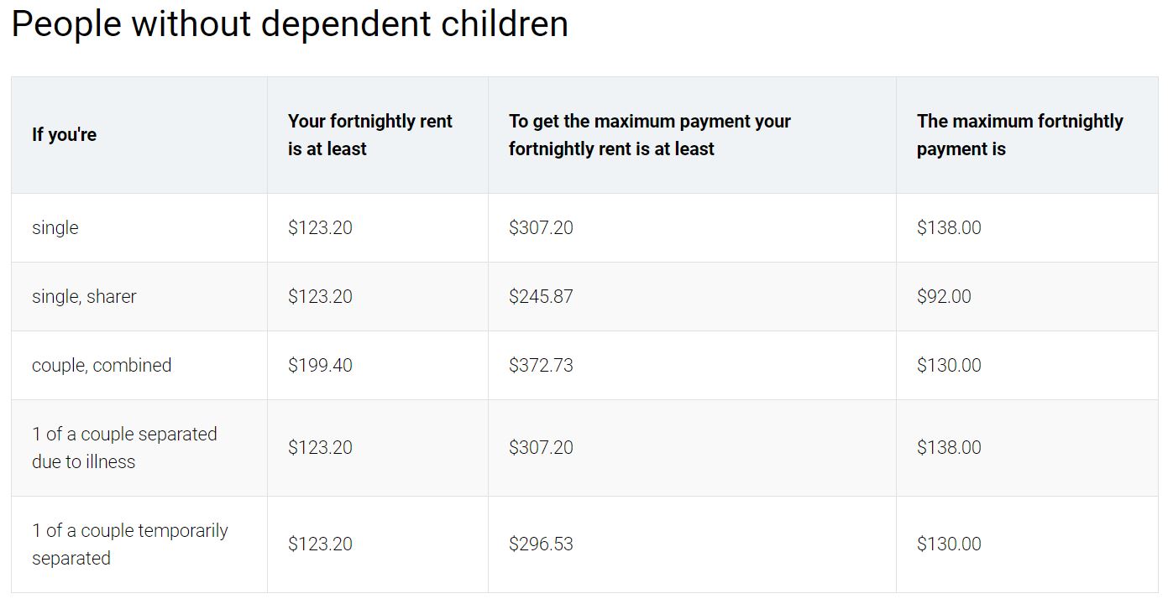Click the $296.53 temporarily separated value
This screenshot has height=604, width=1168.
click(541, 544)
